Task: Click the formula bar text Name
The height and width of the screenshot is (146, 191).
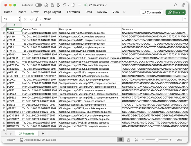Action: click(48, 19)
